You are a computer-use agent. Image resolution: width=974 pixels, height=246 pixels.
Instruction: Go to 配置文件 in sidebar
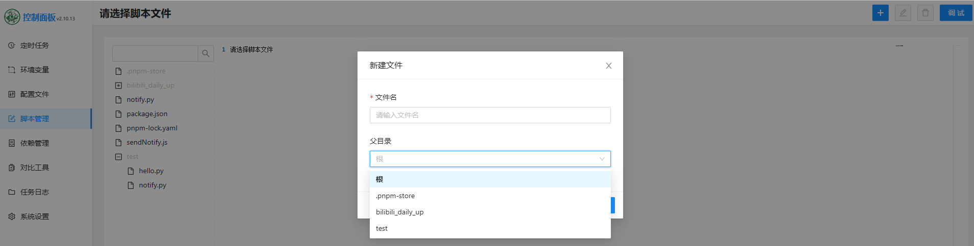(34, 94)
